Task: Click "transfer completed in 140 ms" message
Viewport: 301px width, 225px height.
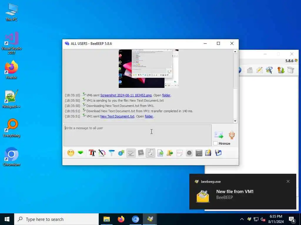Action: tap(172, 111)
